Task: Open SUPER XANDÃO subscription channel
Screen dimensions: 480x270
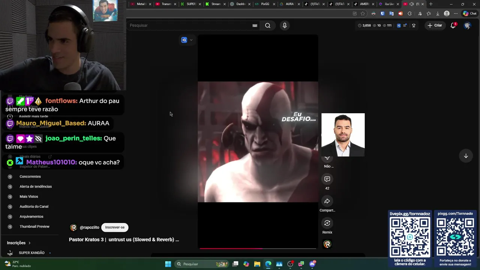Action: [31, 253]
